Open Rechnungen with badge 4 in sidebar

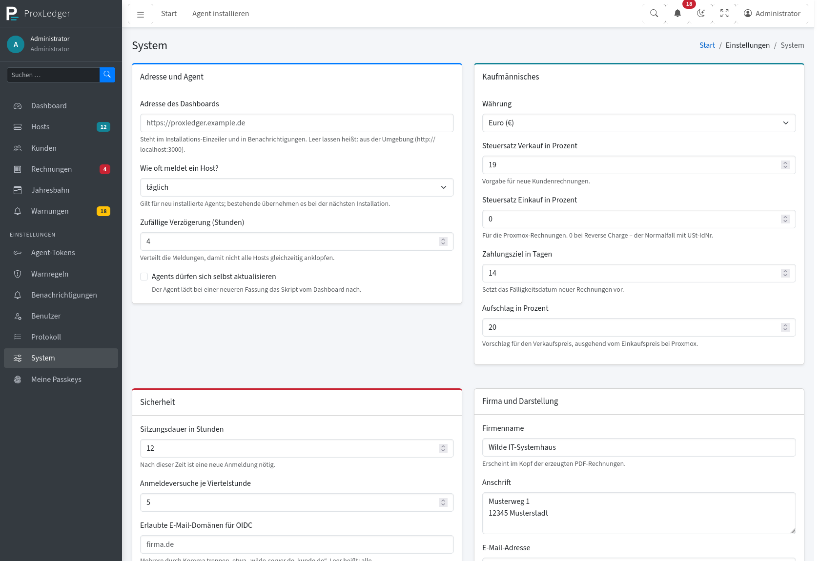point(61,169)
